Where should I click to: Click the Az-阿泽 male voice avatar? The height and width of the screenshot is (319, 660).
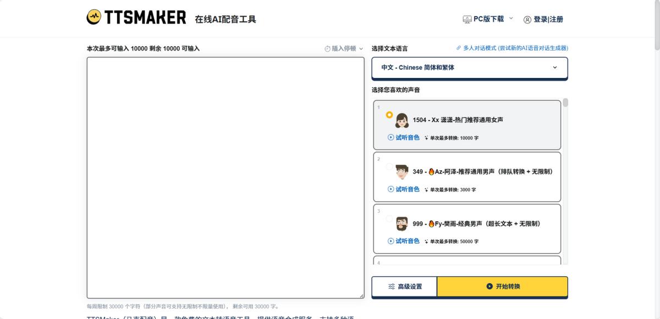402,172
